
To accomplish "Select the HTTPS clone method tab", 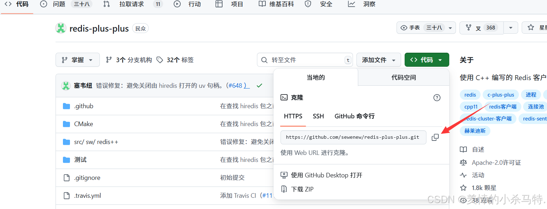I will click(293, 116).
